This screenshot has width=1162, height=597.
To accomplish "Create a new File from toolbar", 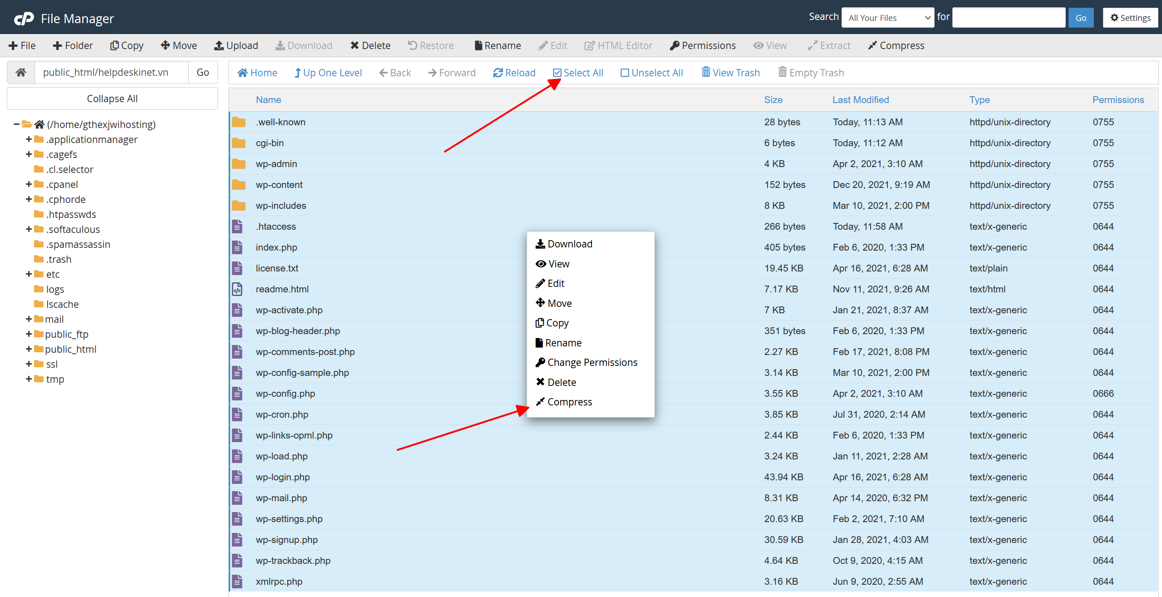I will coord(22,45).
